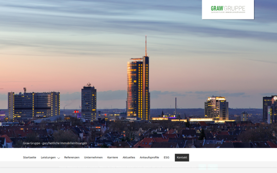The image size is (277, 173).
Task: Navigate to Unternehmen
Action: [x=93, y=157]
